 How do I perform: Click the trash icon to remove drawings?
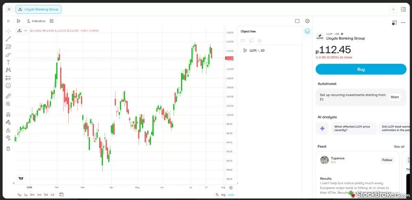pos(8,149)
